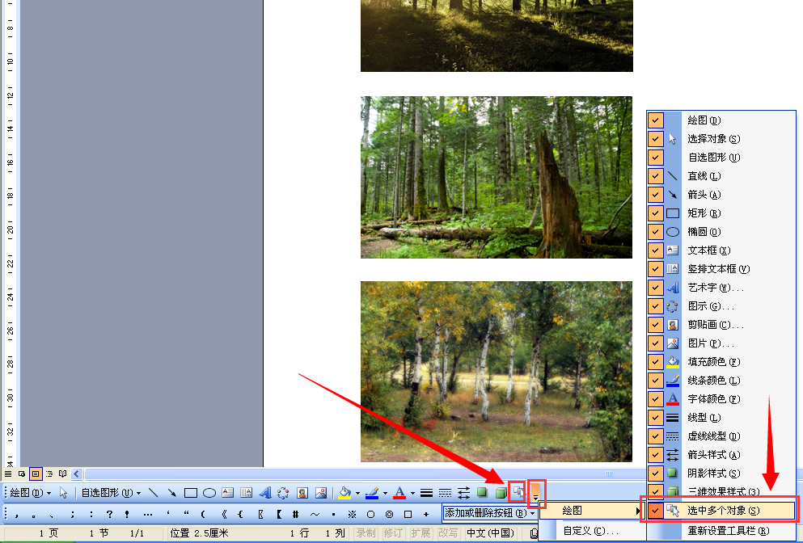Toggle 扩展 selection mode in status bar
The height and width of the screenshot is (543, 803).
pos(421,533)
